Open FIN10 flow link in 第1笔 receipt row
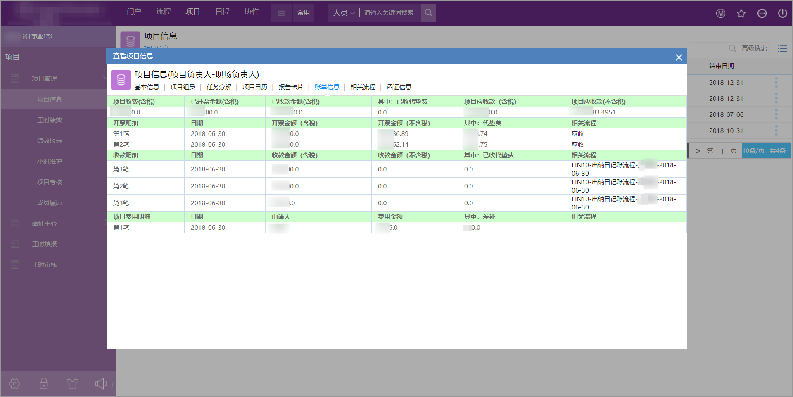This screenshot has width=793, height=397. point(624,169)
